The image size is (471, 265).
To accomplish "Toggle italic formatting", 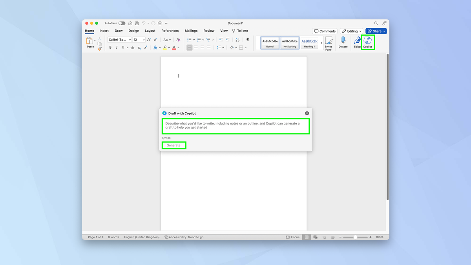I will [117, 47].
